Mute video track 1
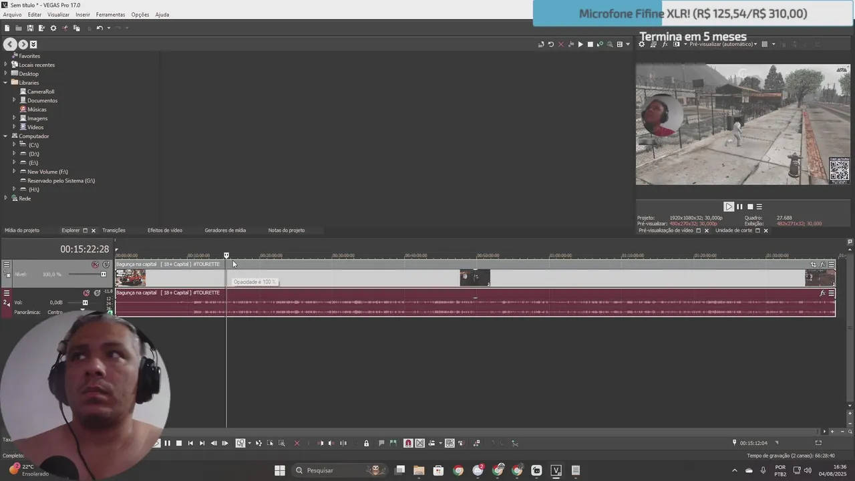Image resolution: width=855 pixels, height=481 pixels. [x=96, y=265]
